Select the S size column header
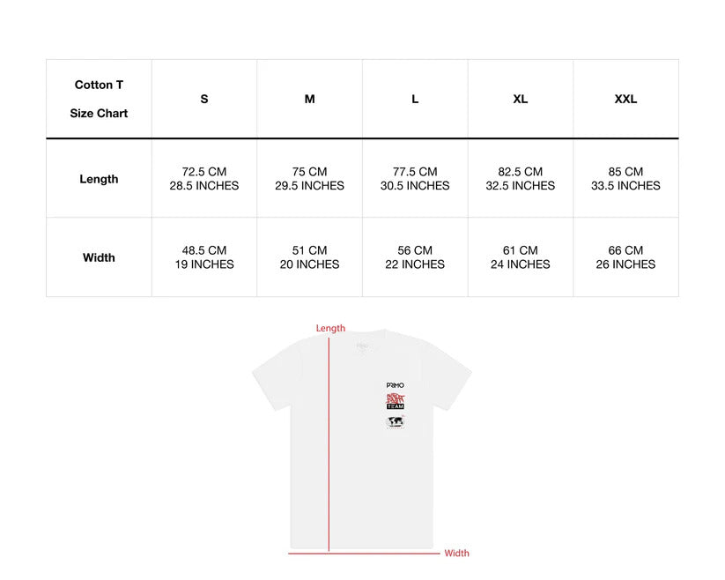Screen dimensions: 725x580 click(204, 99)
